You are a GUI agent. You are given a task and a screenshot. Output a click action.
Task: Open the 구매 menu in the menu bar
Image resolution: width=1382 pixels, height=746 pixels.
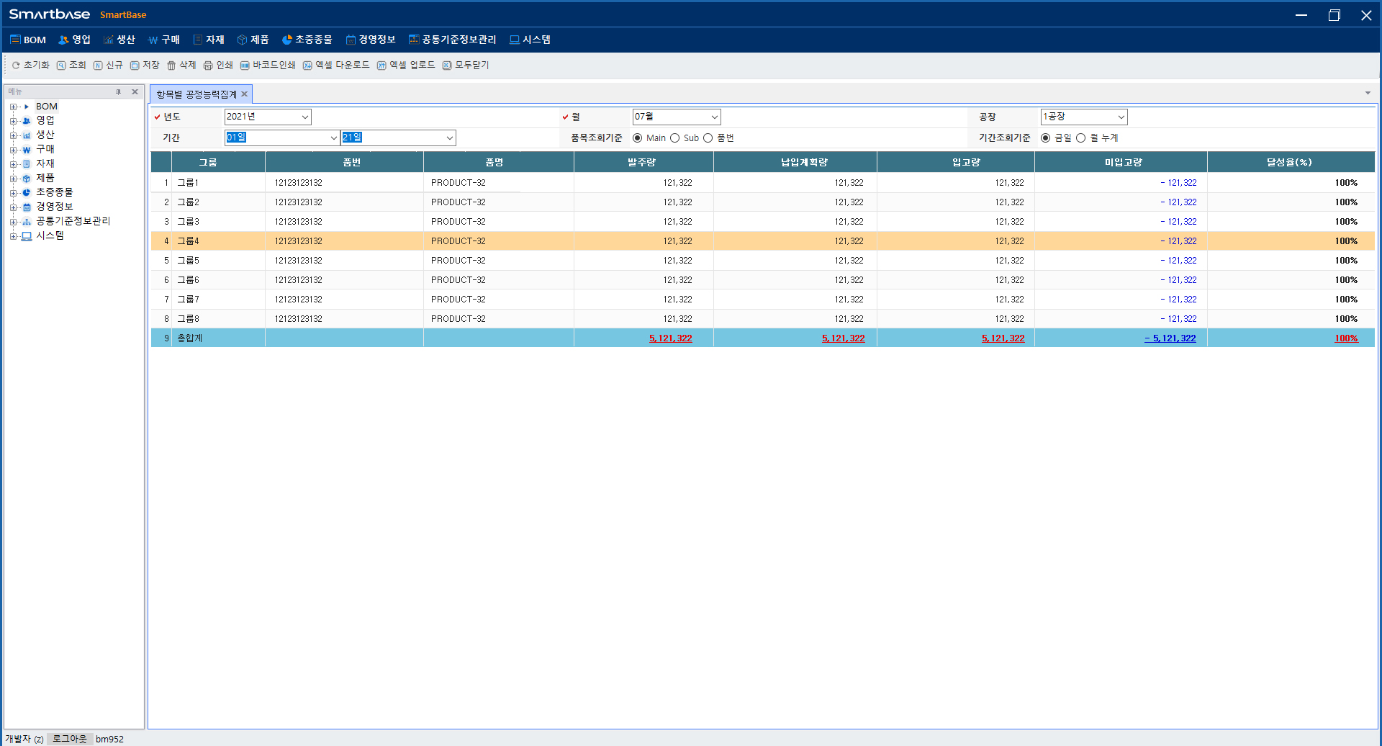point(164,40)
